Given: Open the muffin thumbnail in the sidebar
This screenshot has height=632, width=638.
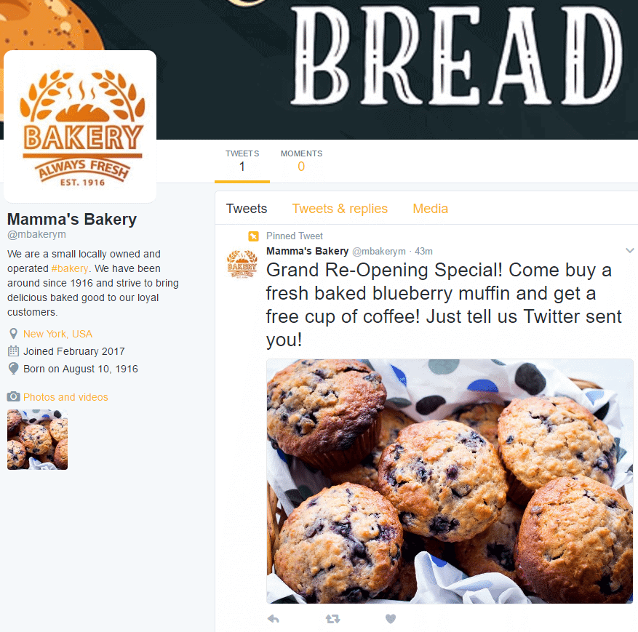Looking at the screenshot, I should 37,439.
